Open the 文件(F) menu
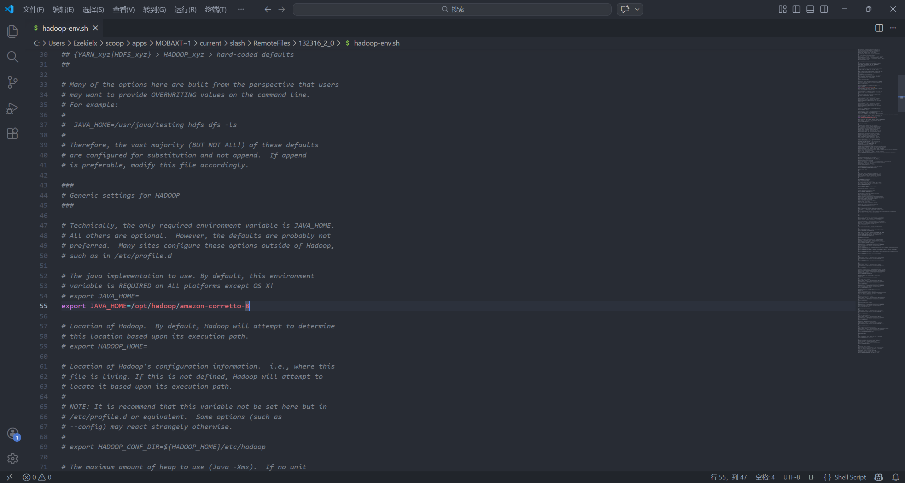Screen dimensions: 905x483 pos(33,10)
